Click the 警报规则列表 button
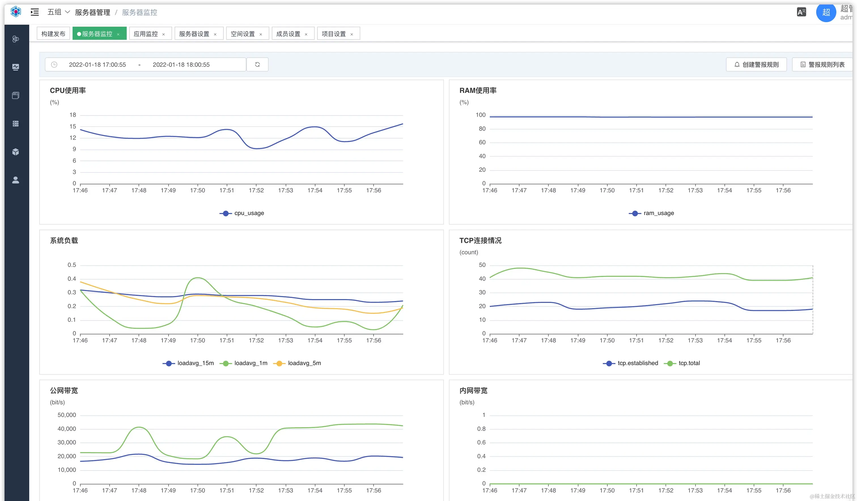This screenshot has width=857, height=501. click(x=822, y=65)
